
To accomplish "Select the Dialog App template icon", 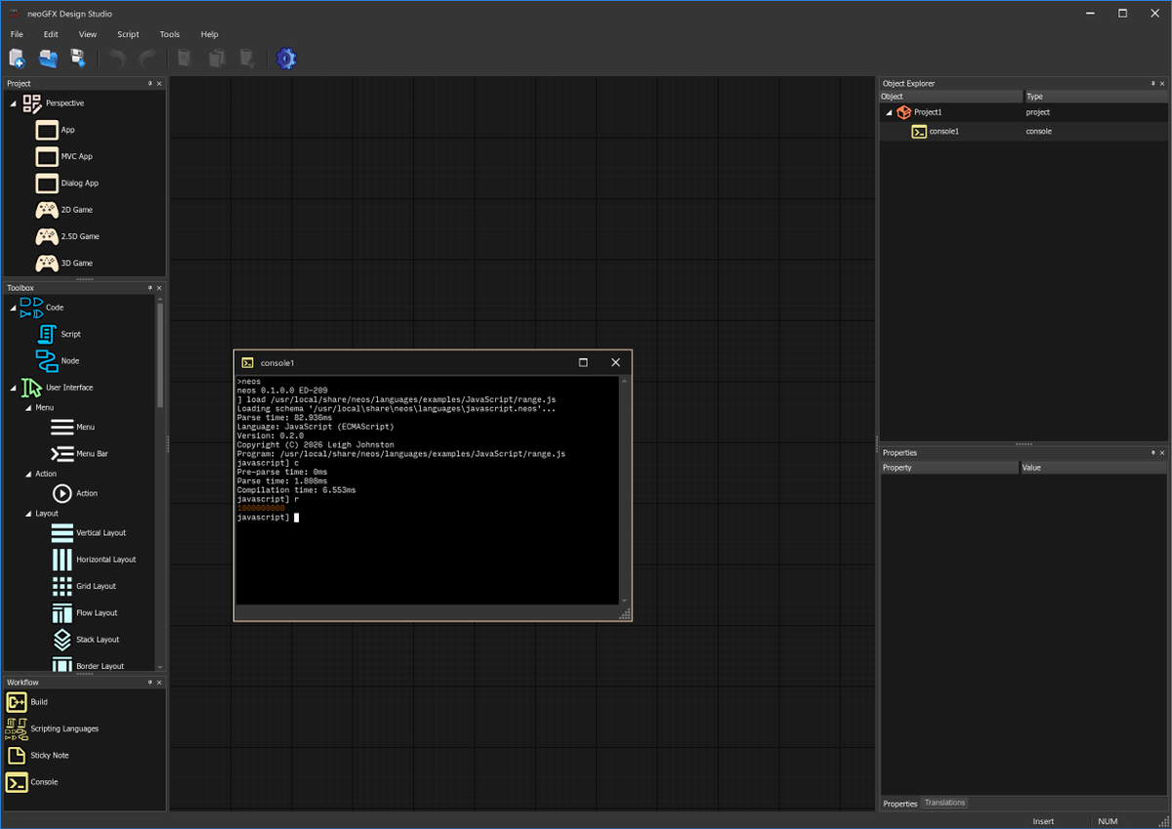I will point(47,183).
